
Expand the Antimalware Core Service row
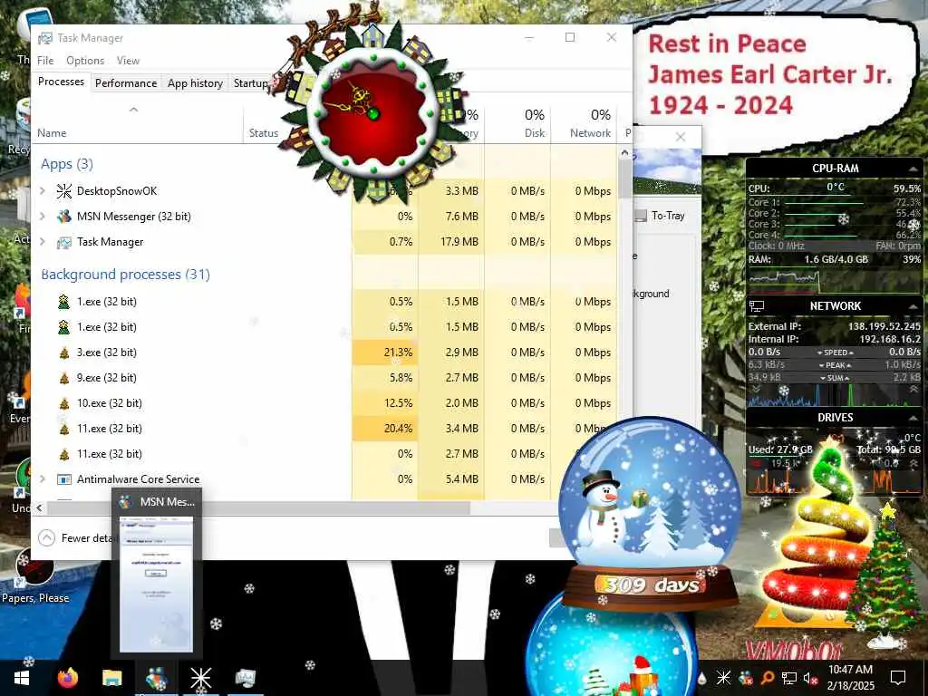point(42,478)
